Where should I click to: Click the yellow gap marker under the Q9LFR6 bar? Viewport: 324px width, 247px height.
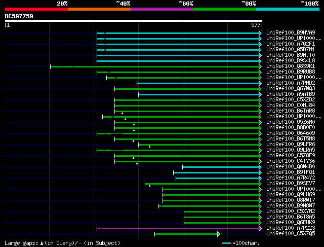pos(150,147)
